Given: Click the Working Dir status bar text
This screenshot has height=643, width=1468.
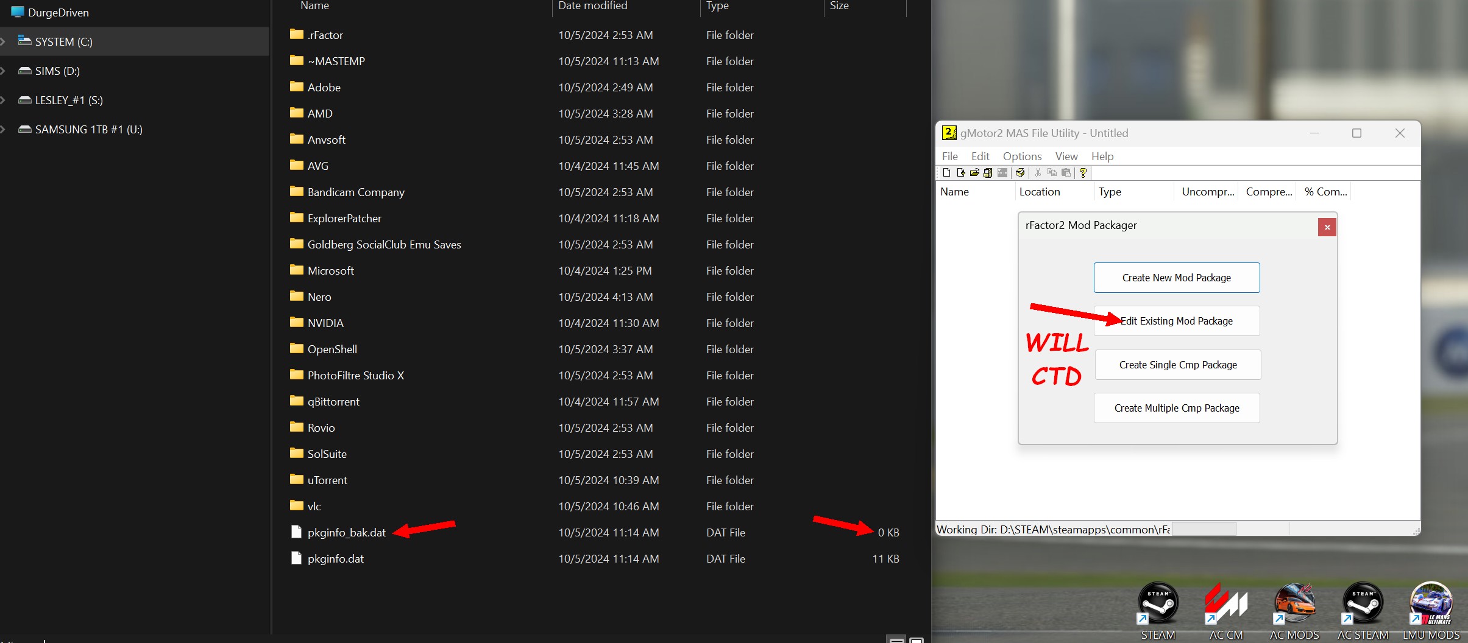Looking at the screenshot, I should pyautogui.click(x=1053, y=529).
